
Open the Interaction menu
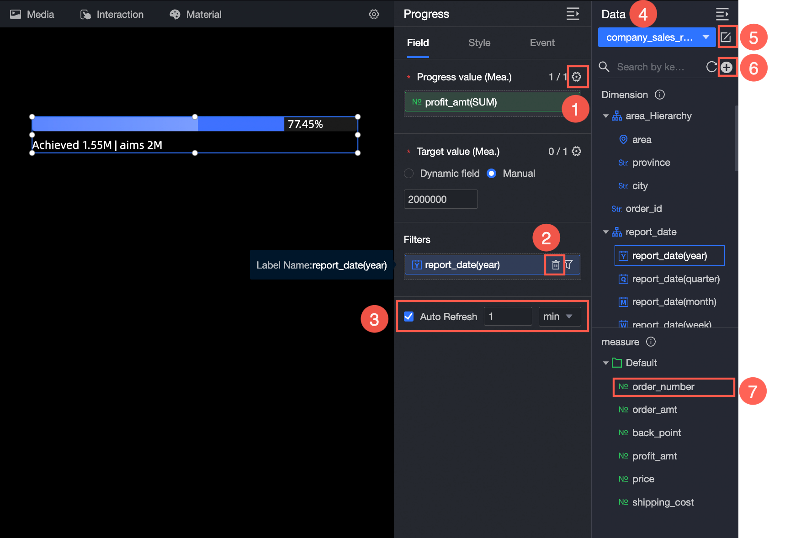[x=112, y=15]
